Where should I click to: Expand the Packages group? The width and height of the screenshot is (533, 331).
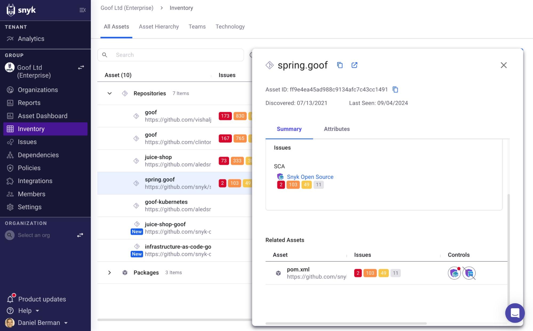coord(110,273)
